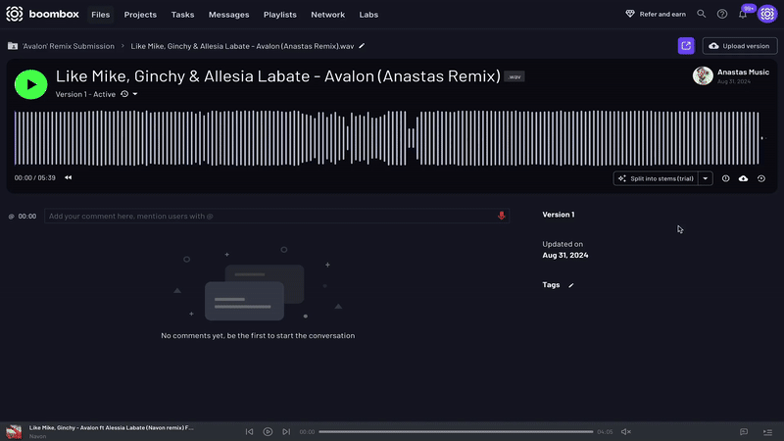
Task: Seek using the bottom player progress bar
Action: [x=456, y=431]
